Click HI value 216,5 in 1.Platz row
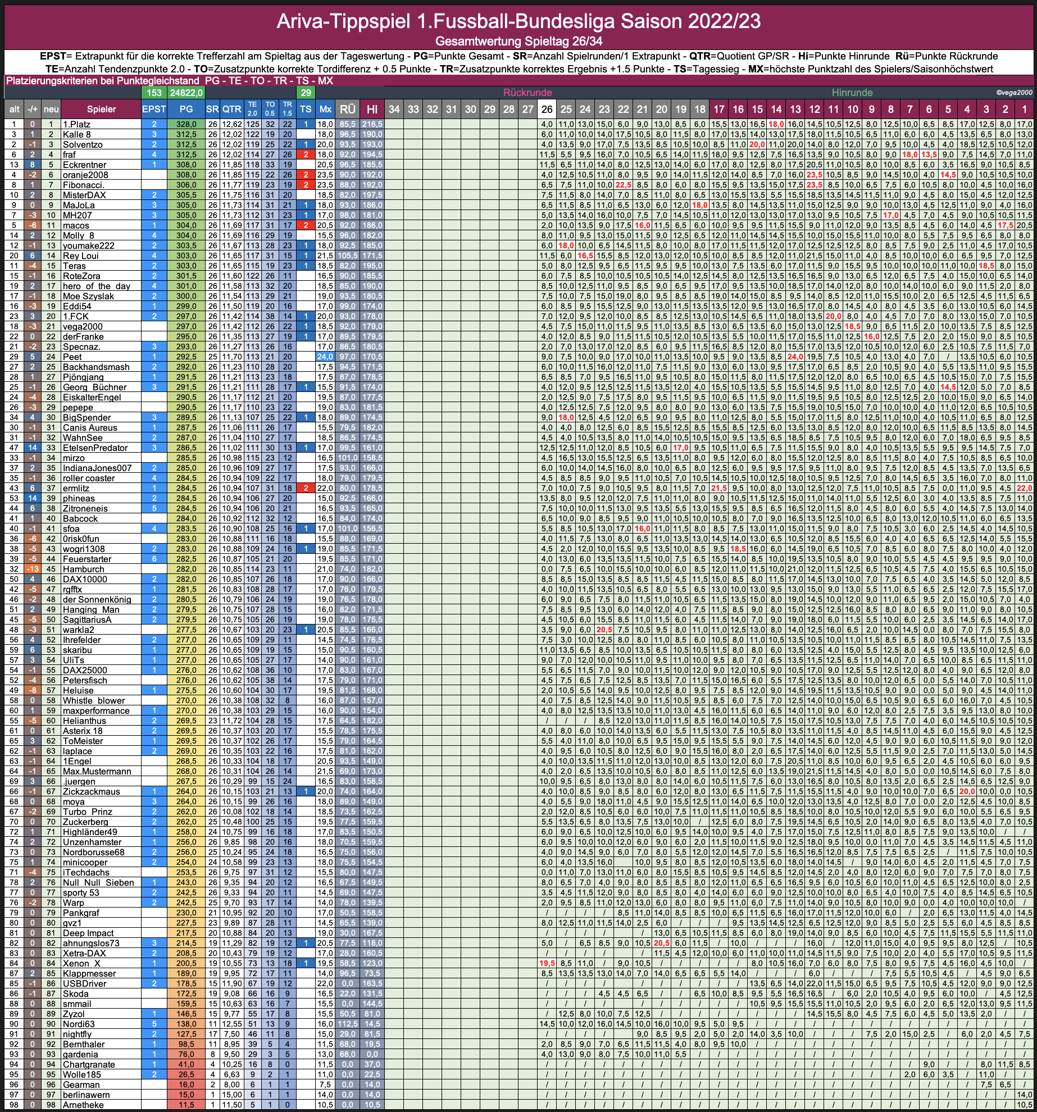Viewport: 1037px width, 1112px height. click(372, 124)
